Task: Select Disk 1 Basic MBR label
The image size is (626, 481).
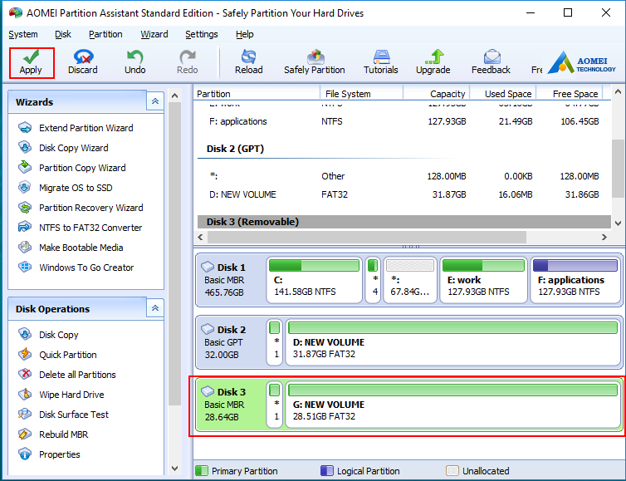Action: (229, 280)
